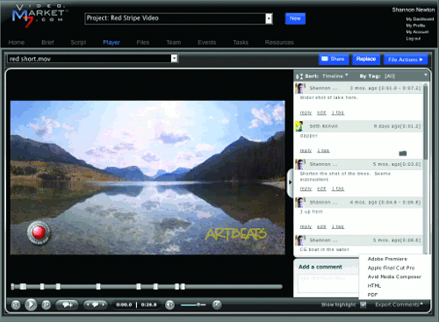Click the sort direction arrows icon

click(299, 76)
